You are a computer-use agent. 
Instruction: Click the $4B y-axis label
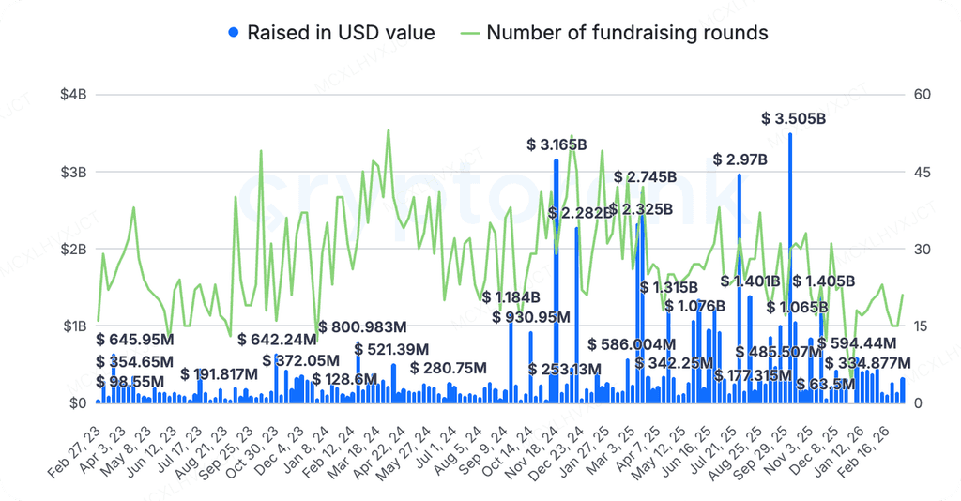pyautogui.click(x=73, y=95)
